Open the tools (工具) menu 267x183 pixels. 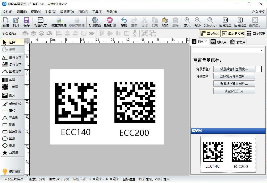(97, 12)
